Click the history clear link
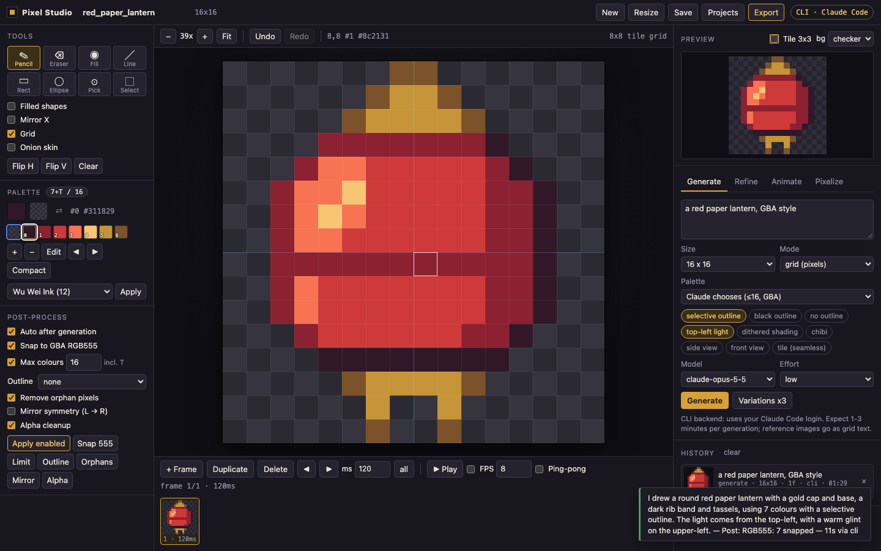The height and width of the screenshot is (551, 881). coord(732,452)
